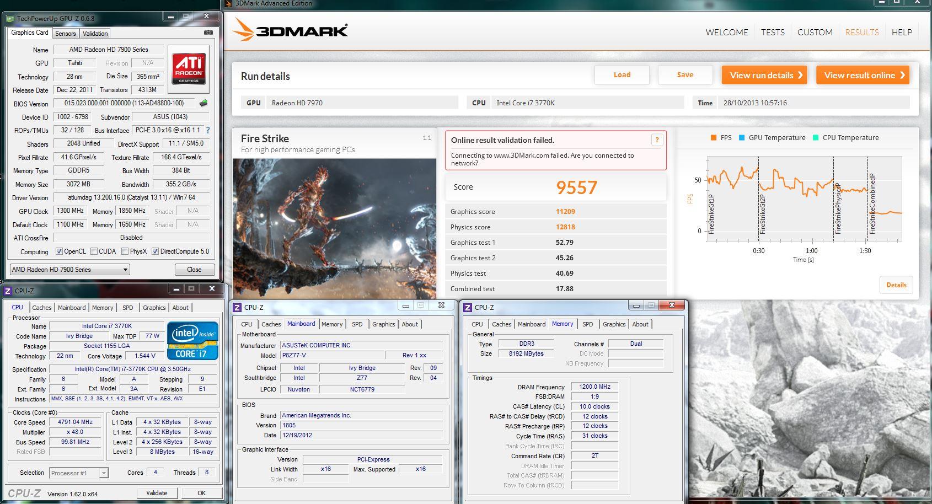Screen dimensions: 932x504
Task: Click the FireStrikePhysicsP chart marker line
Action: click(833, 199)
